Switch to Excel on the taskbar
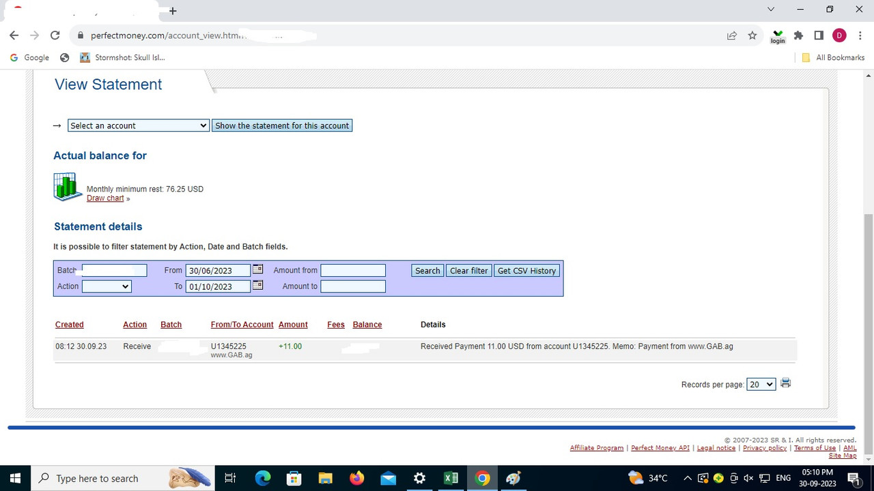 point(451,478)
